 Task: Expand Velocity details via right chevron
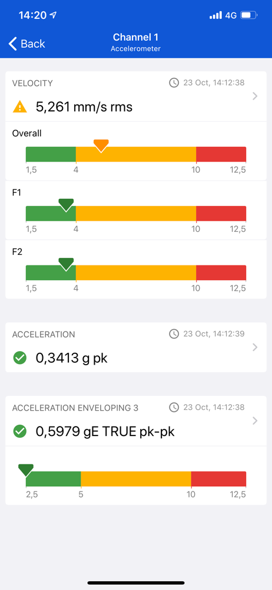[255, 96]
